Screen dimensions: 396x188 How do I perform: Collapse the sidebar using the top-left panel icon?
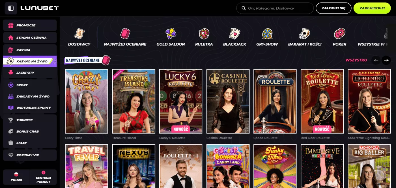pyautogui.click(x=11, y=8)
